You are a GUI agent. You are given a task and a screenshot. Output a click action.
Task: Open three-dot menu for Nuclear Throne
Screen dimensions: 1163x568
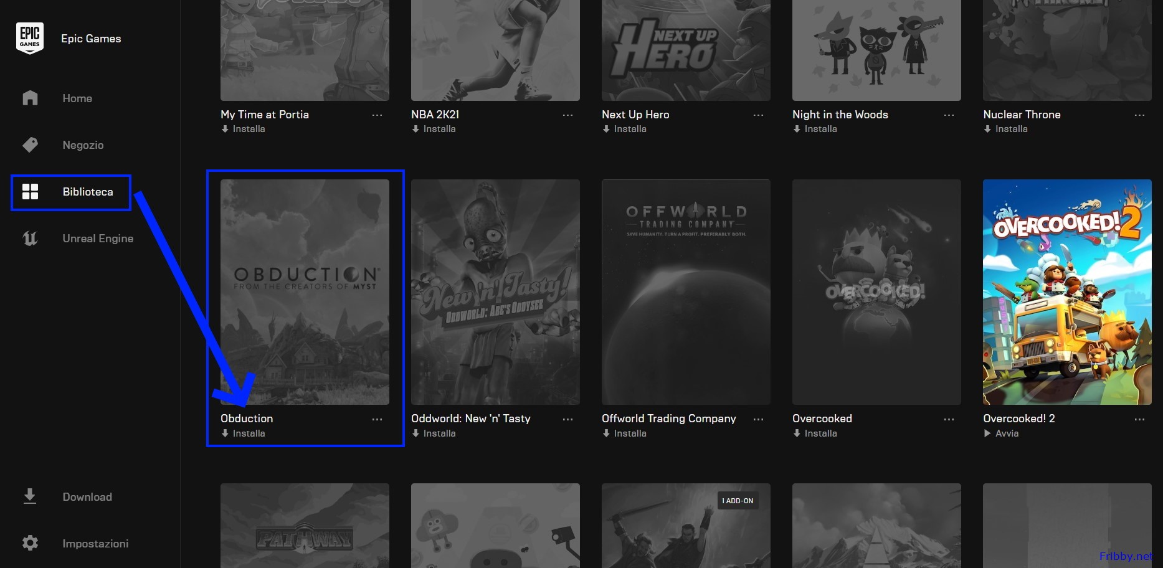point(1139,115)
